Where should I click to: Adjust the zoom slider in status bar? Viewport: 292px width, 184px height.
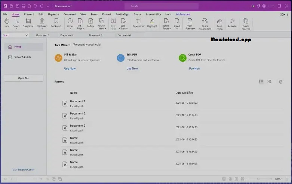coord(258,179)
